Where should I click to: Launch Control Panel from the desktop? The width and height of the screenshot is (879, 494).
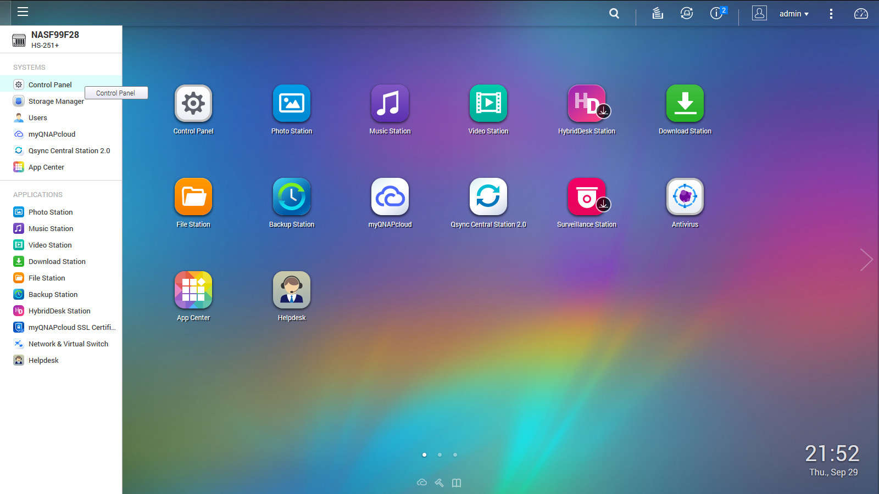click(193, 103)
